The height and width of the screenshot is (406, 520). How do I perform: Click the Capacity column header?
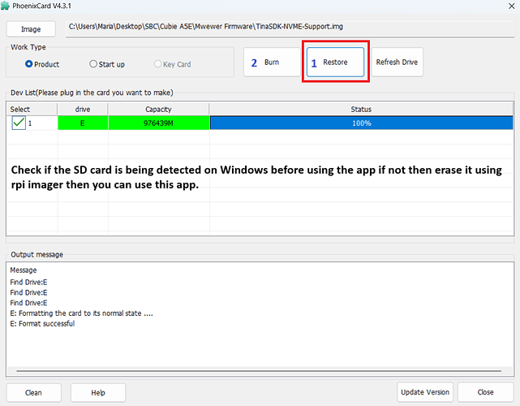point(158,110)
